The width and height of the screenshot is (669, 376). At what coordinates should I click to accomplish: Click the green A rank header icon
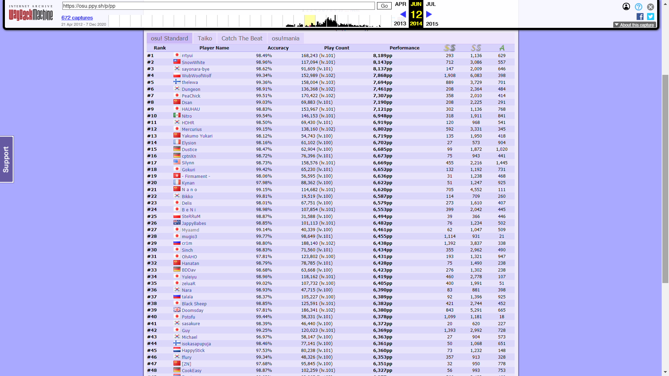coord(502,48)
